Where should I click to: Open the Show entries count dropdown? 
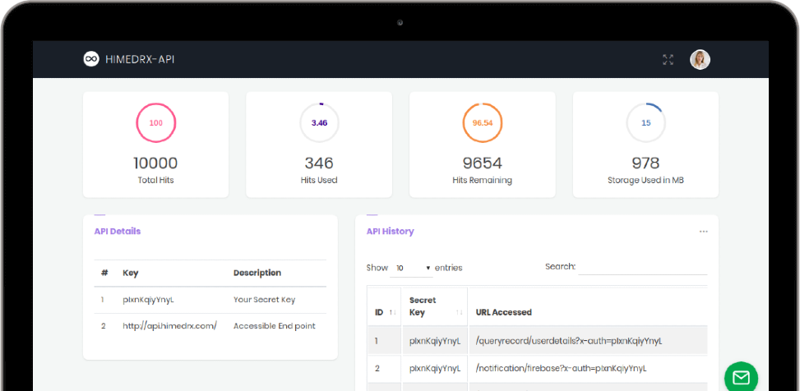[413, 268]
